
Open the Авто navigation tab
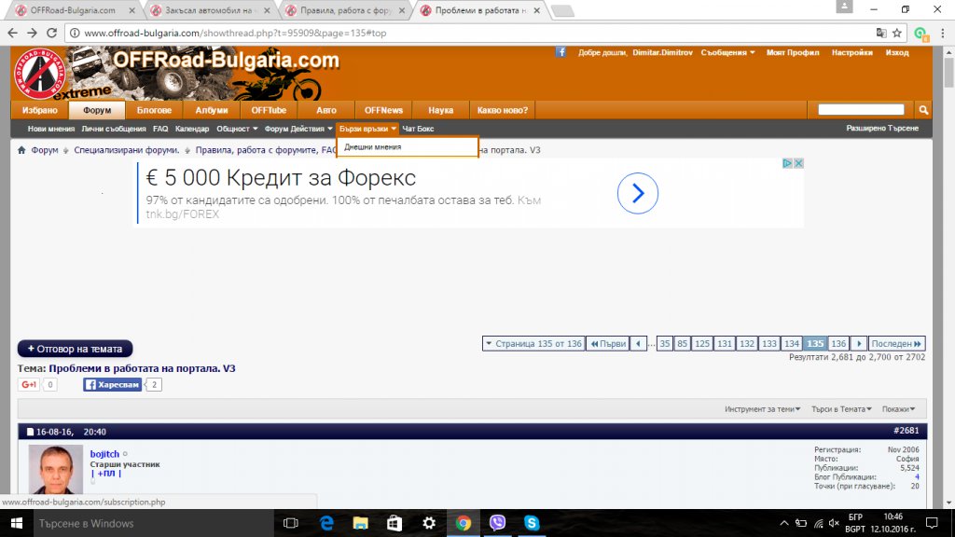coord(325,110)
